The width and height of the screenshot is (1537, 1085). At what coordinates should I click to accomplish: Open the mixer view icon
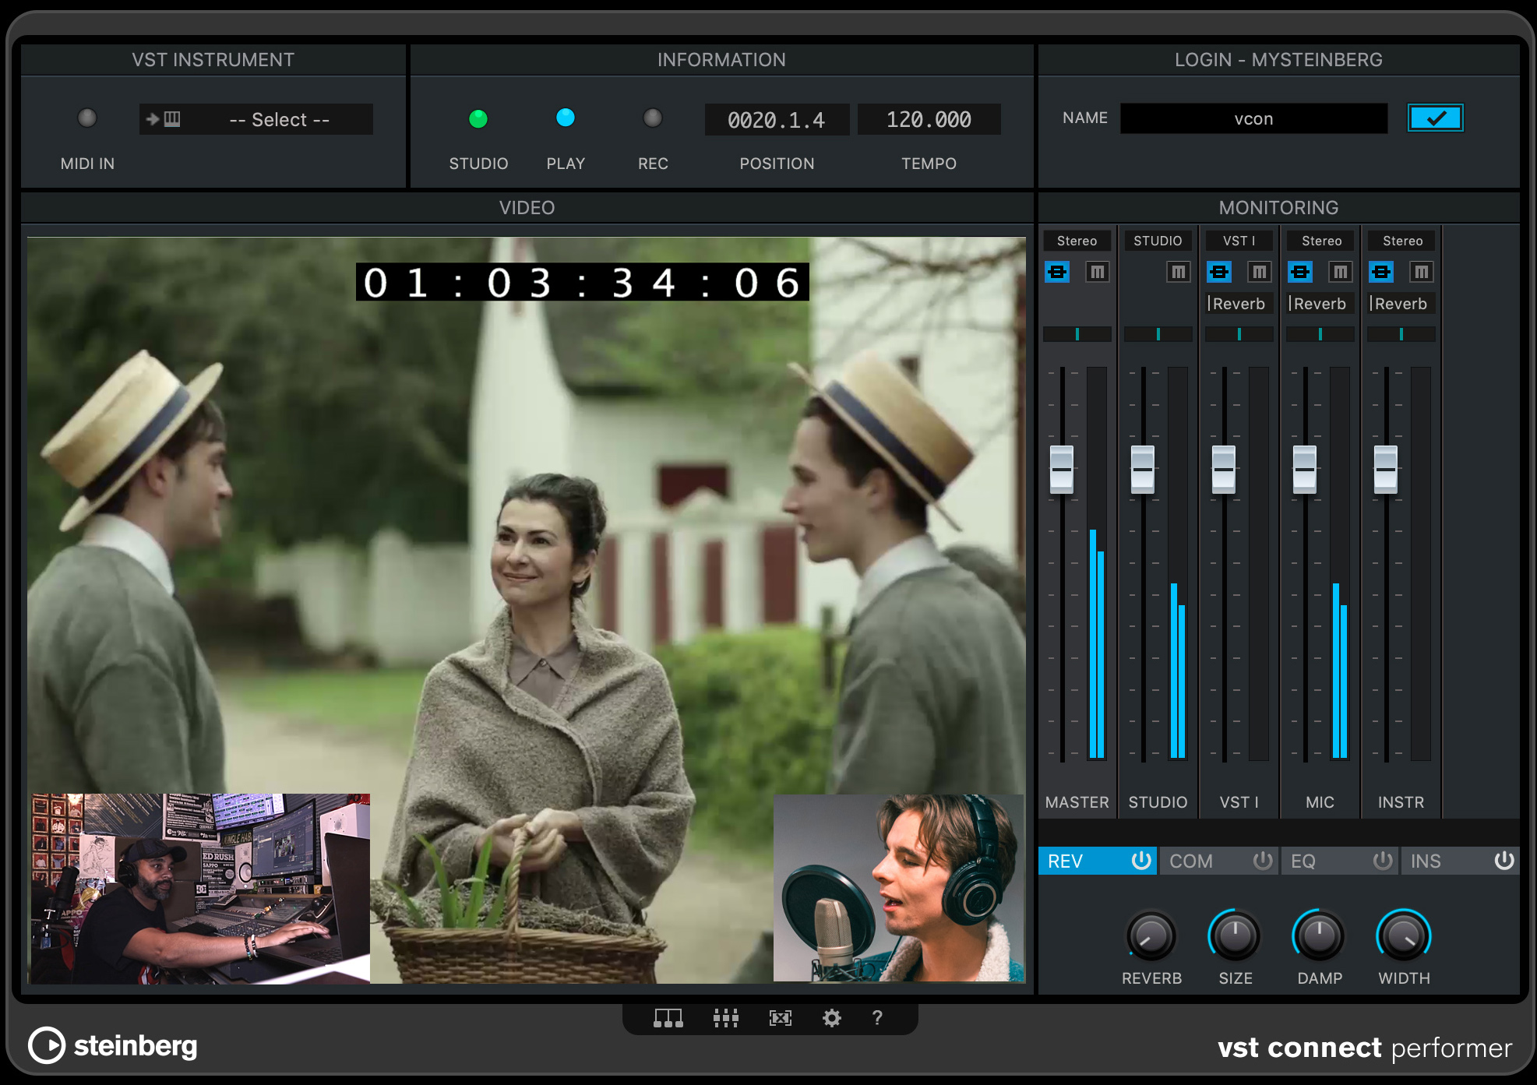click(725, 1017)
